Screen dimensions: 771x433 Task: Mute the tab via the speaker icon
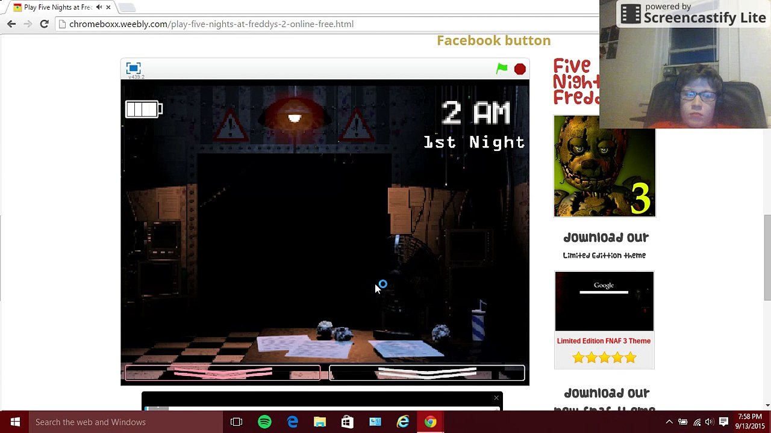coord(99,7)
